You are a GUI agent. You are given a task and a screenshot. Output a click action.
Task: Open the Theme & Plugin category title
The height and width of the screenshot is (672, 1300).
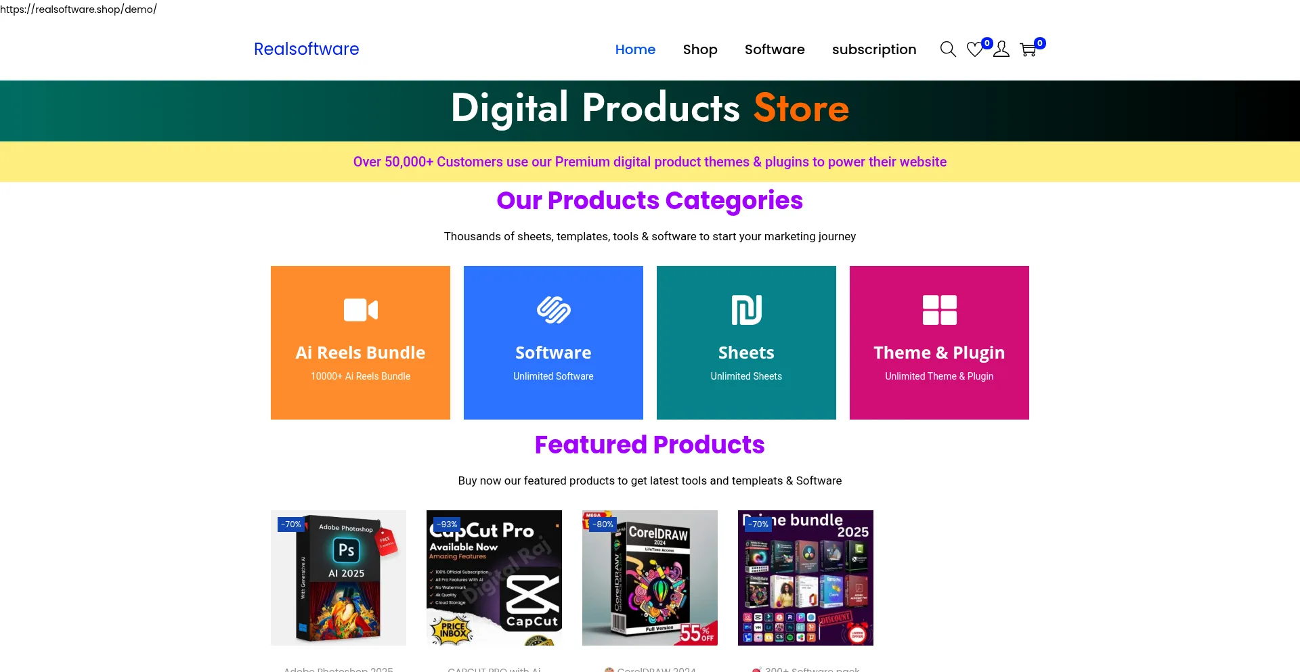click(939, 353)
